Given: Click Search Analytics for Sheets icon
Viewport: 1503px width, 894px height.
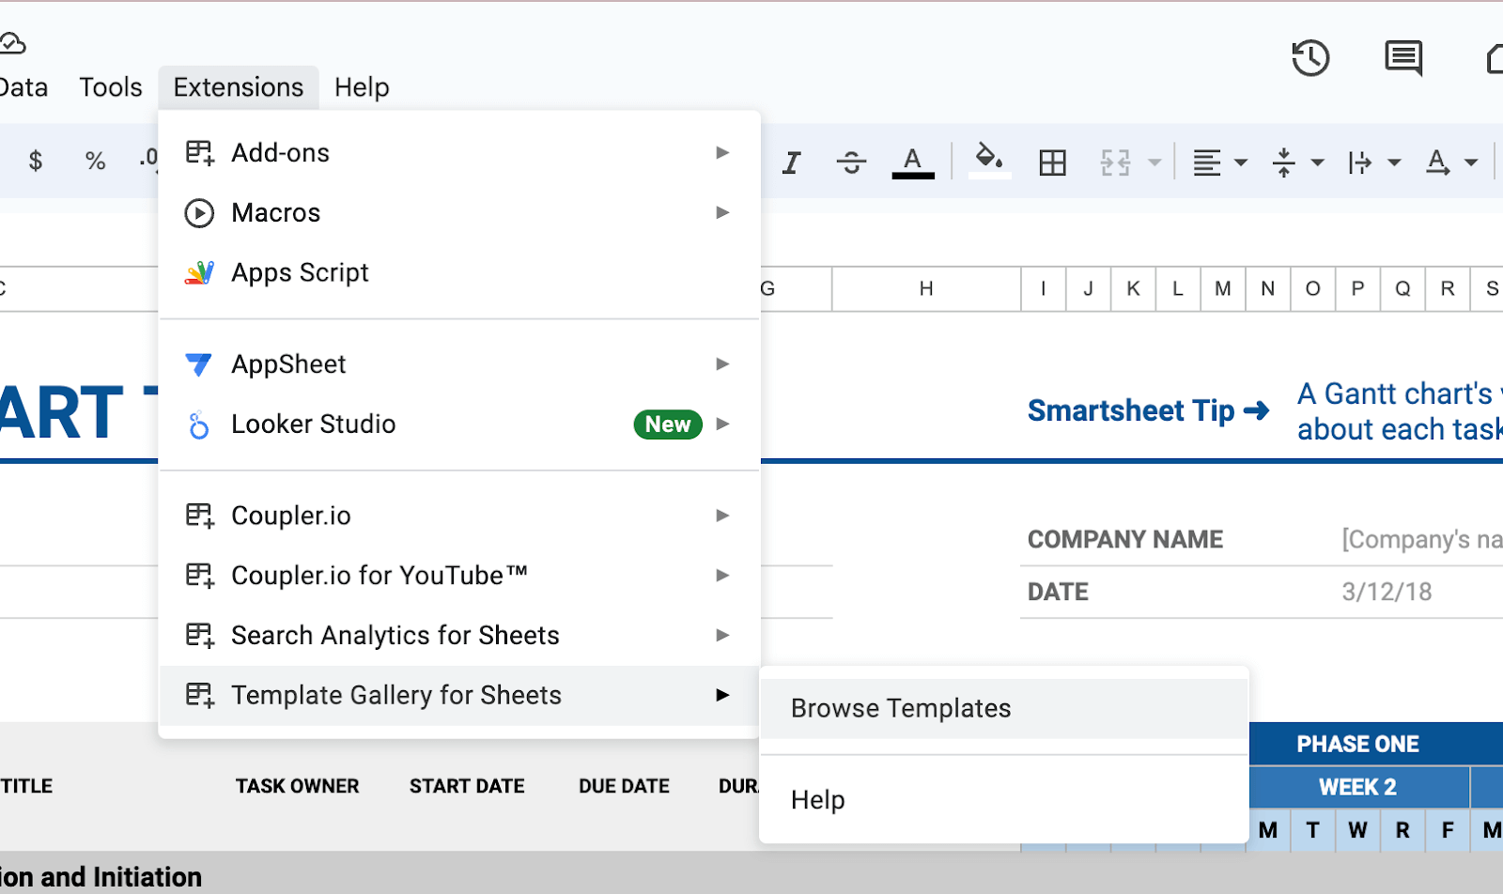Looking at the screenshot, I should click(x=199, y=635).
